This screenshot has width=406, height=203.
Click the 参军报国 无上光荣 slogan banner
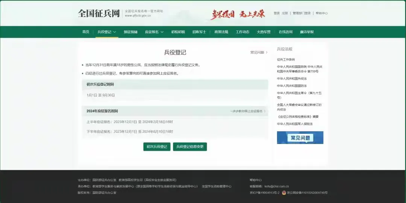(x=238, y=14)
